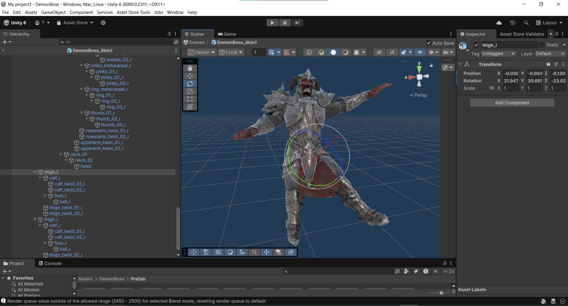Select the Rotate tool in Scene
This screenshot has height=306, width=568.
(x=190, y=84)
